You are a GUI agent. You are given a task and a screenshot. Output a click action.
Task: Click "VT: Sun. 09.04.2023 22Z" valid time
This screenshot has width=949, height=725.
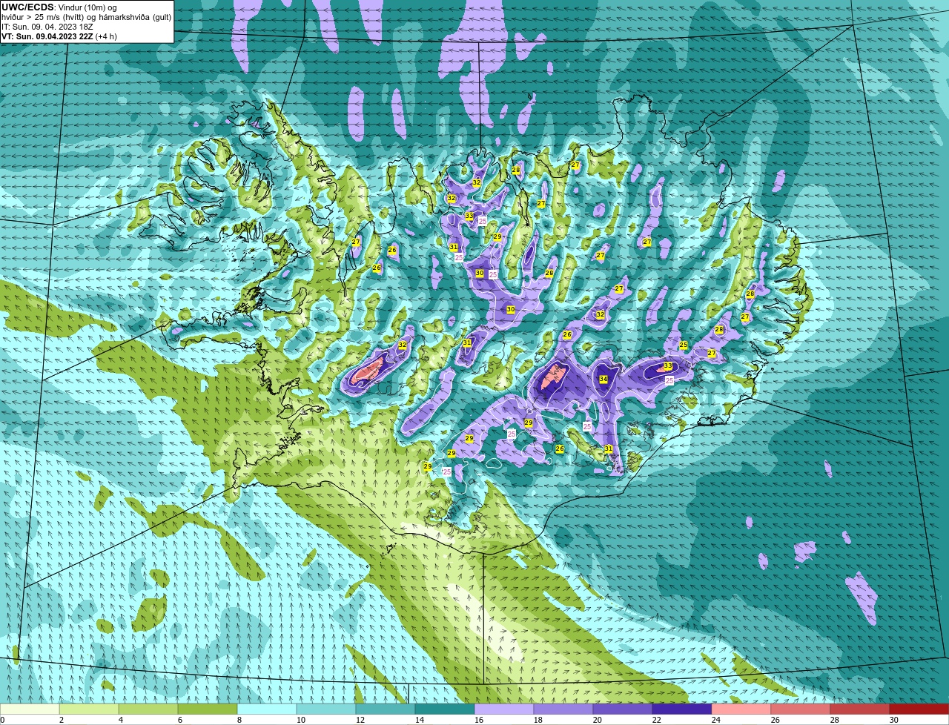[x=47, y=36]
